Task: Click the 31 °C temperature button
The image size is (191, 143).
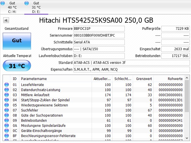Action: pyautogui.click(x=17, y=66)
